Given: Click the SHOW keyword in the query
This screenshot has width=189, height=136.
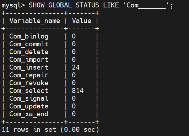Looking at the screenshot, I should pyautogui.click(x=37, y=5).
